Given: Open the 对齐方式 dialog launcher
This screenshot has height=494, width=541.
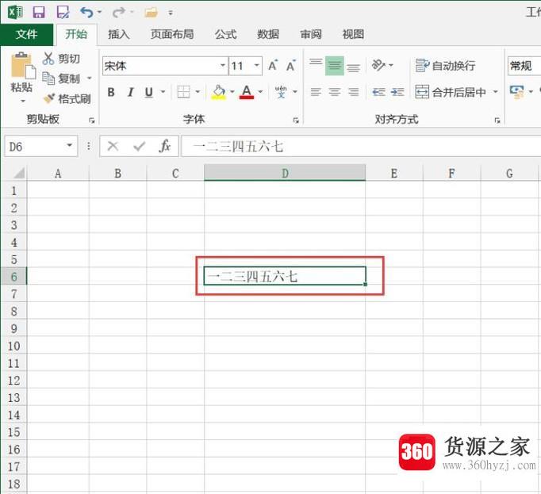Looking at the screenshot, I should pyautogui.click(x=497, y=120).
